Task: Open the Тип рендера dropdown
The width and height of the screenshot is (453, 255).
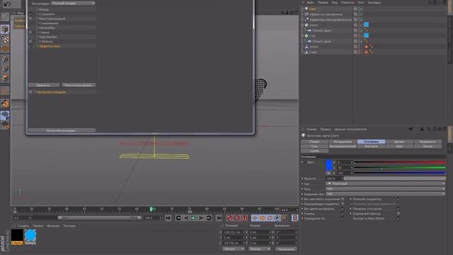Action: coord(73,3)
